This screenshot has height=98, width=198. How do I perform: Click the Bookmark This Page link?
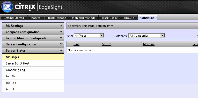click(81, 26)
